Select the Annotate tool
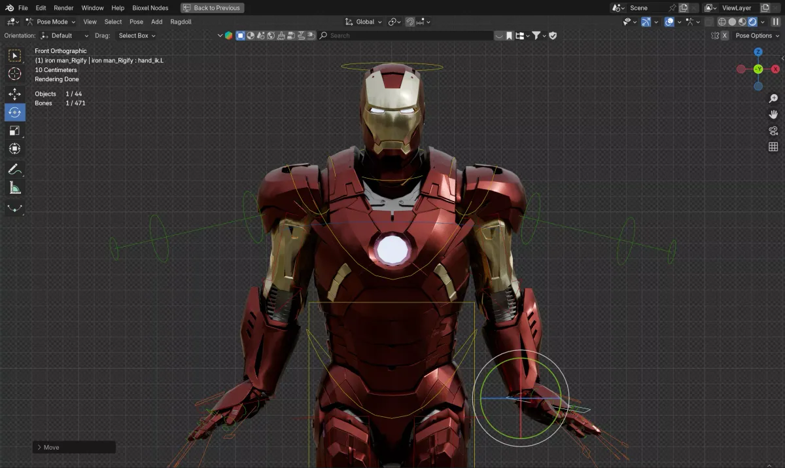Viewport: 785px width, 468px height. coord(14,170)
